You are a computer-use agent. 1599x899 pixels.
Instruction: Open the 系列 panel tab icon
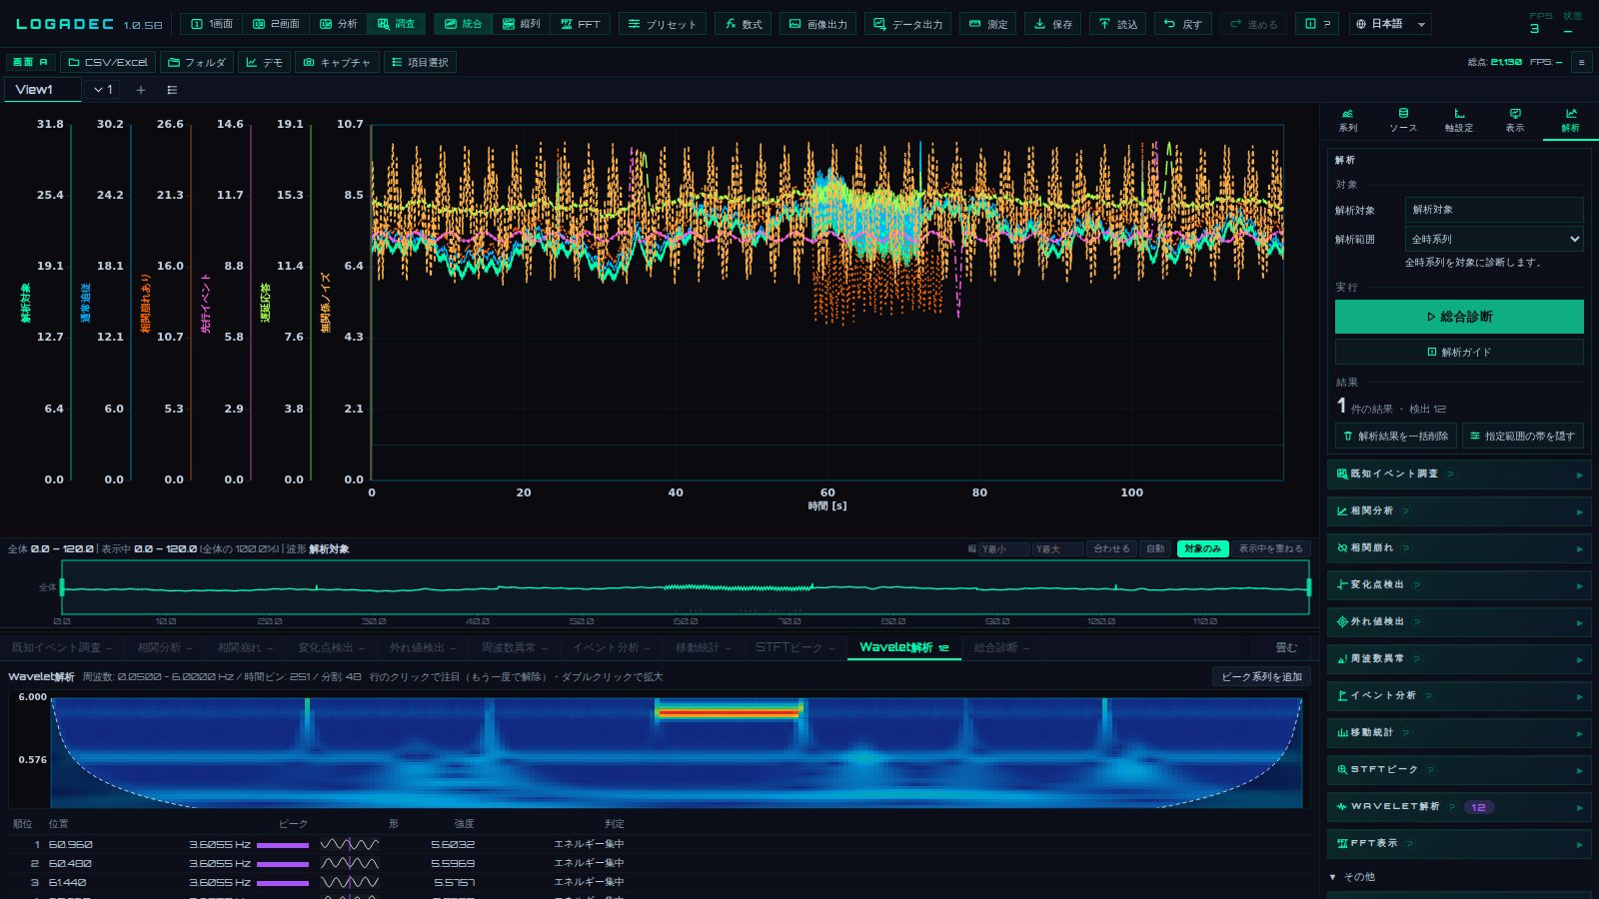(x=1348, y=121)
